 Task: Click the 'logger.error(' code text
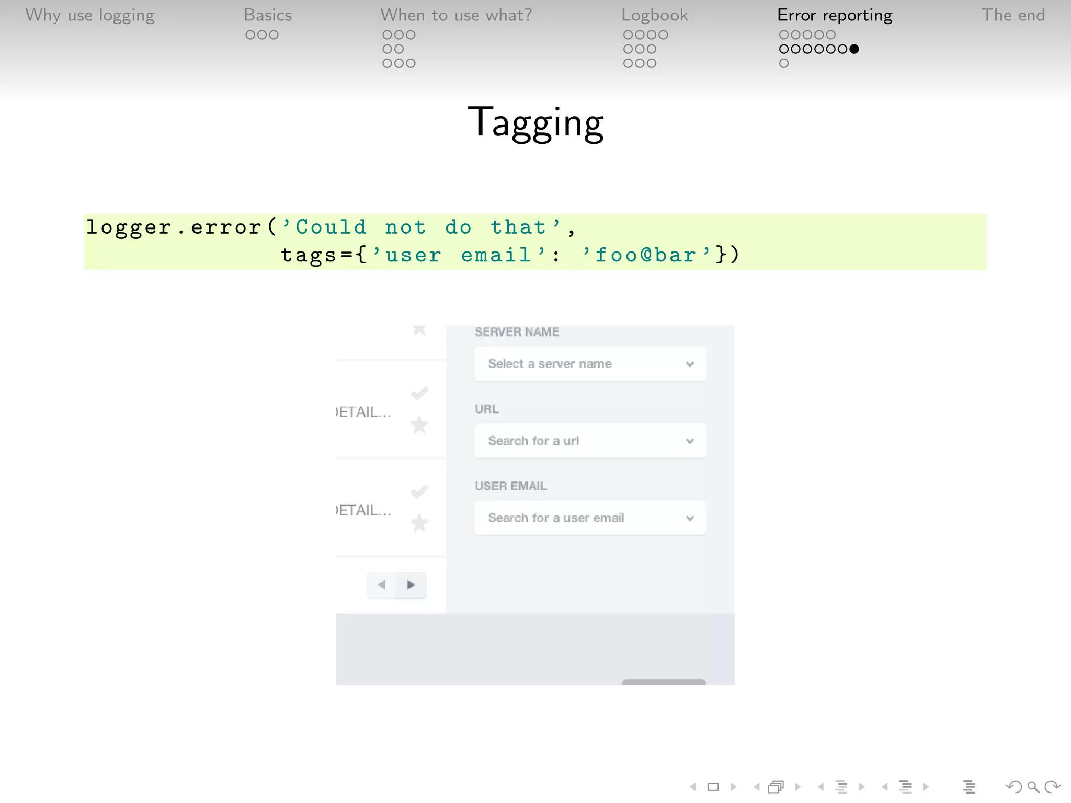(181, 227)
